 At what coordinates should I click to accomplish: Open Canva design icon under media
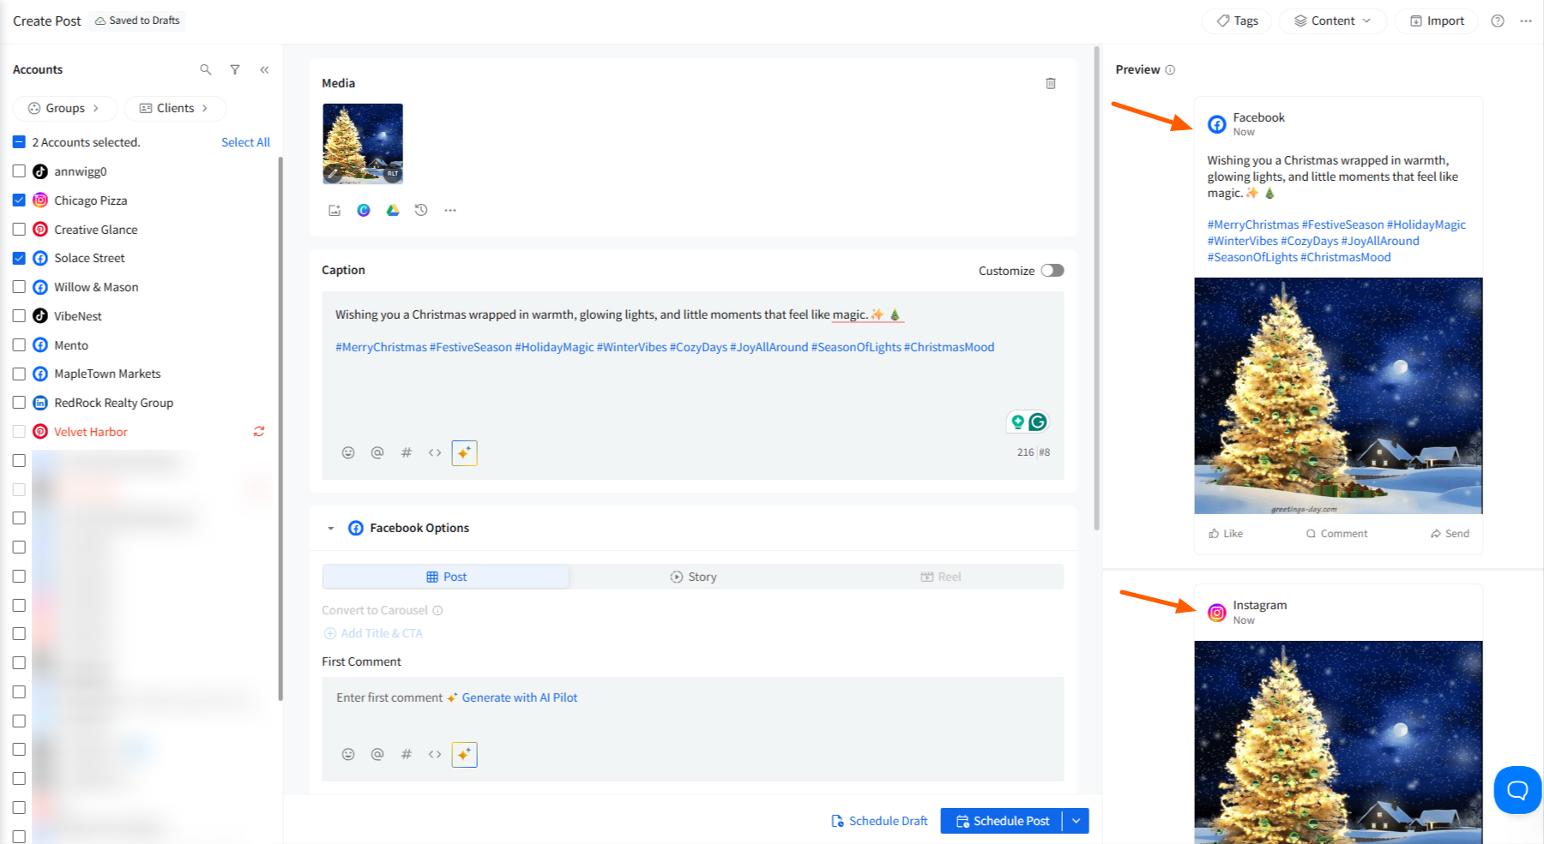click(364, 210)
